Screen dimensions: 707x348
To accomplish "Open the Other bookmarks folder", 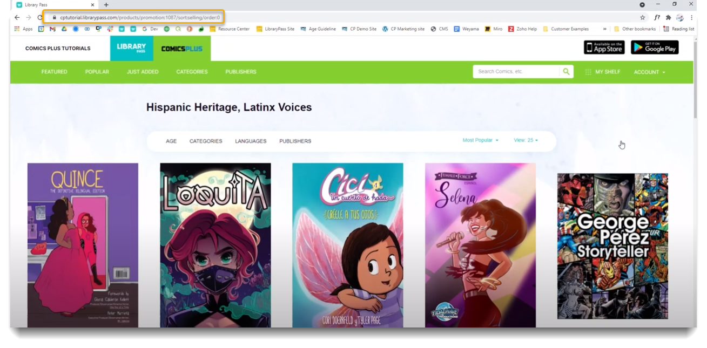I will coord(635,29).
